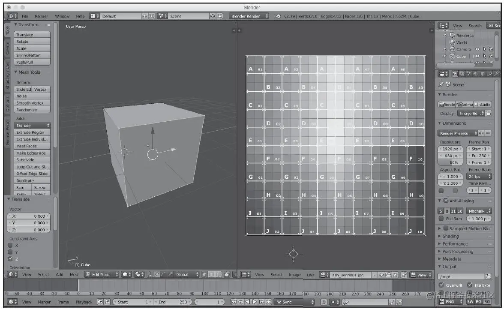Open the Help menu
Viewport: 504px width, 309px height.
(x=80, y=16)
